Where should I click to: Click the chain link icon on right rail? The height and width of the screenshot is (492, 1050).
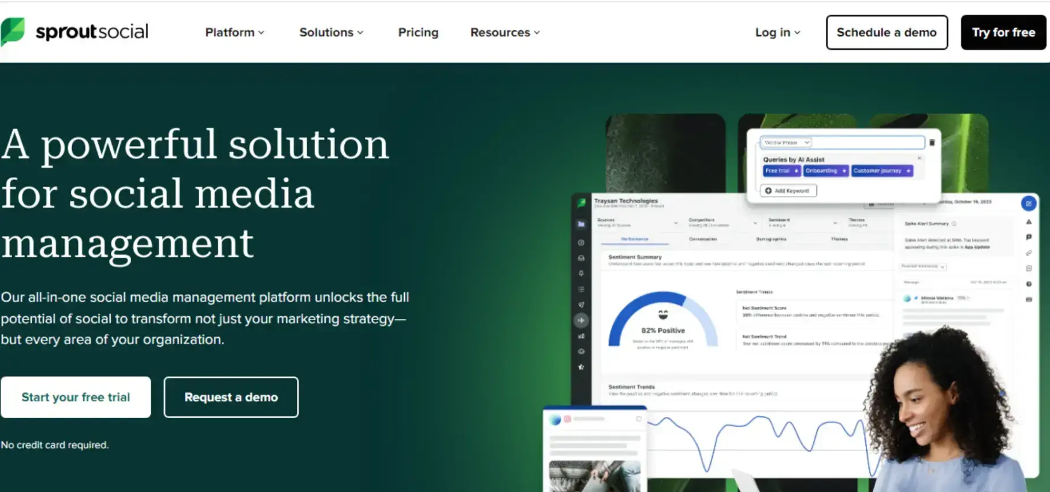(x=1029, y=253)
